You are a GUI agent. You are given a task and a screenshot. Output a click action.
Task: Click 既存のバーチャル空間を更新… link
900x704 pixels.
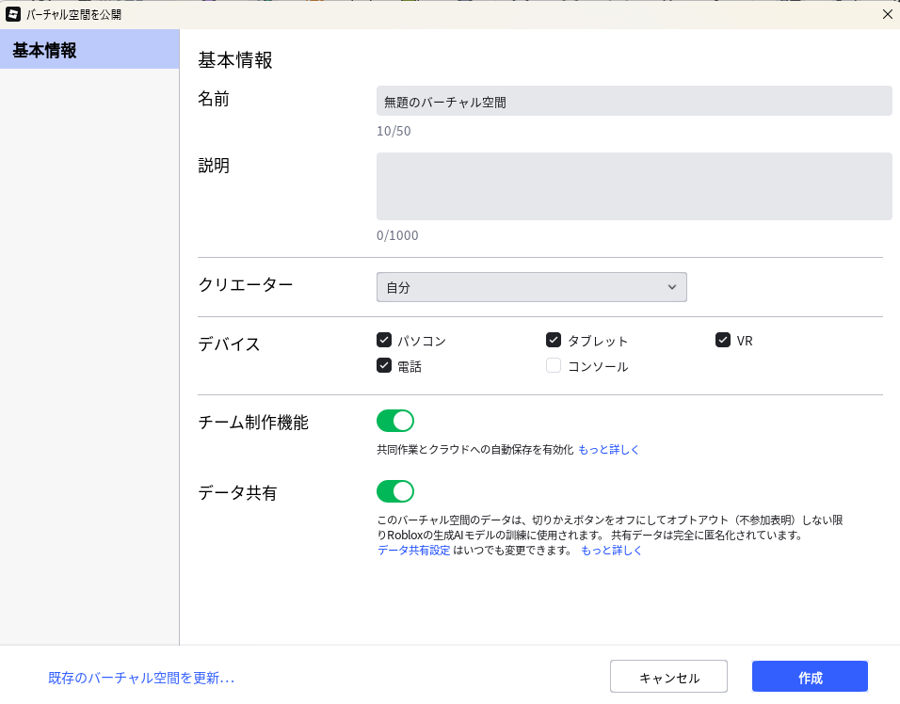point(141,678)
